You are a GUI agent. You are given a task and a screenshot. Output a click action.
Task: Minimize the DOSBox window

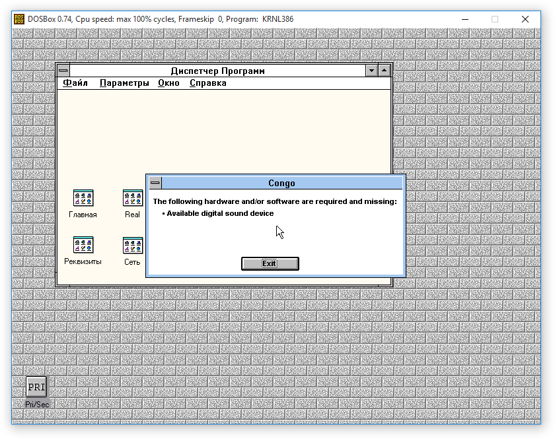coord(465,19)
